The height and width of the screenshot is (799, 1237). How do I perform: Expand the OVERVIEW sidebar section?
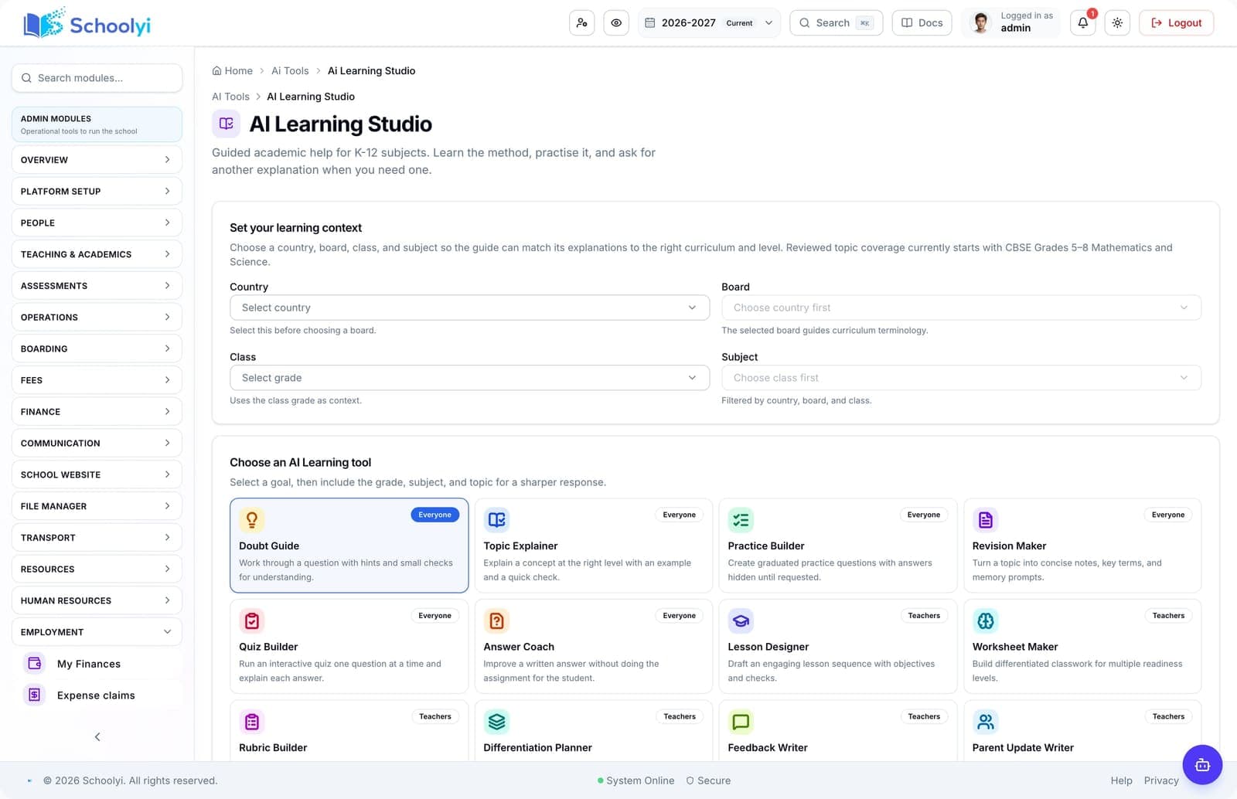(97, 160)
